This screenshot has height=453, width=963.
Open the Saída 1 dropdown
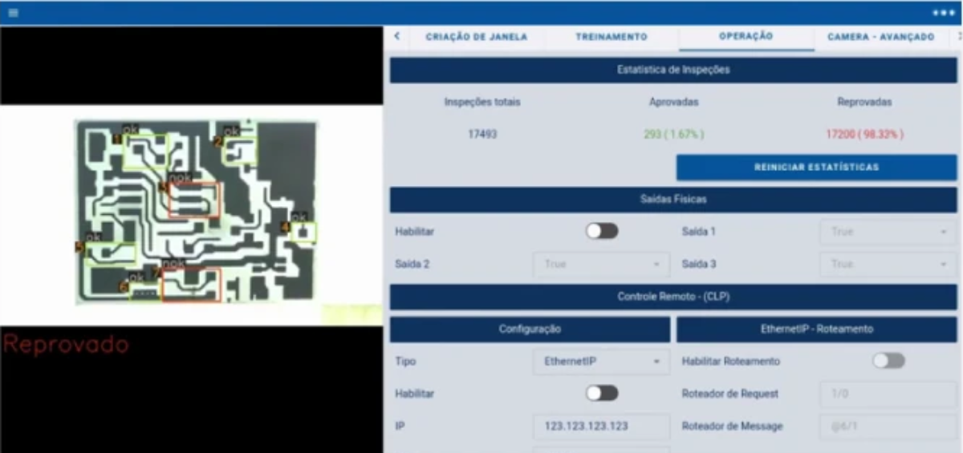click(x=888, y=232)
